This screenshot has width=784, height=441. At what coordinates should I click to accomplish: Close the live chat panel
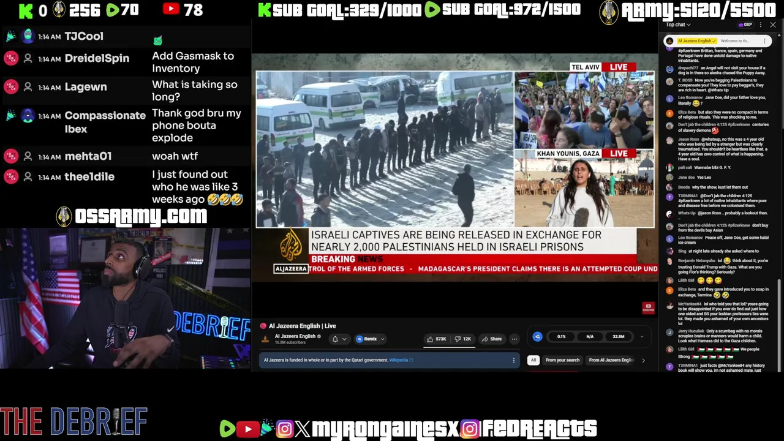tap(773, 24)
